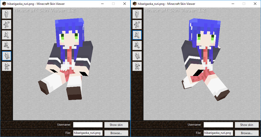The image size is (261, 137).
Task: Open Browse... file dialog in right window
Action: point(246,133)
